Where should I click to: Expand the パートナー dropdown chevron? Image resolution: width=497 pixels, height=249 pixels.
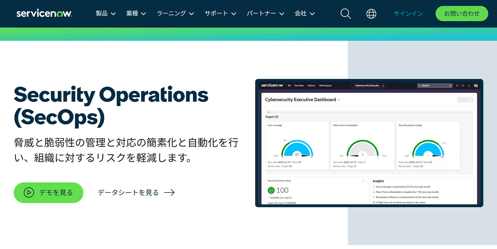click(282, 14)
